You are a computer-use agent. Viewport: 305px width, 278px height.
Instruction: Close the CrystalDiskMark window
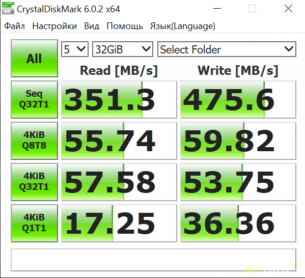point(288,9)
